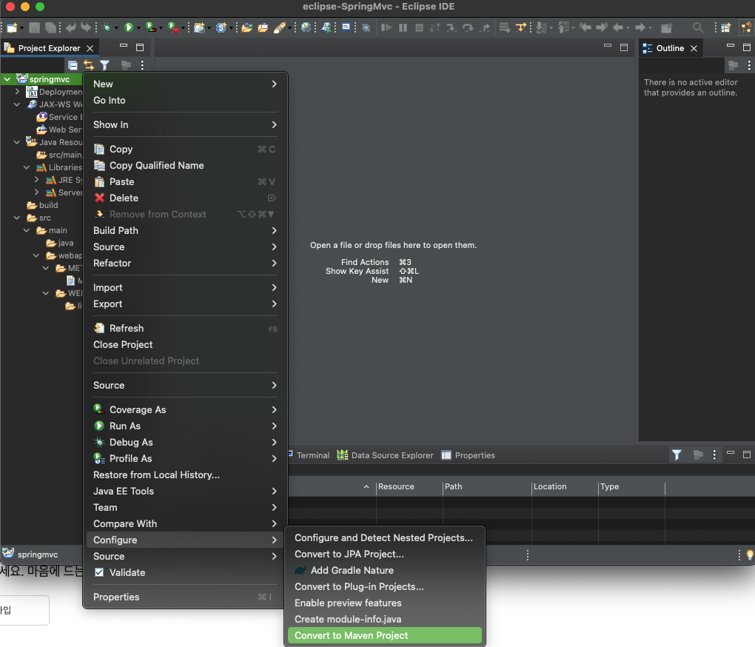Collapse the Java Resources tree node

(17, 142)
